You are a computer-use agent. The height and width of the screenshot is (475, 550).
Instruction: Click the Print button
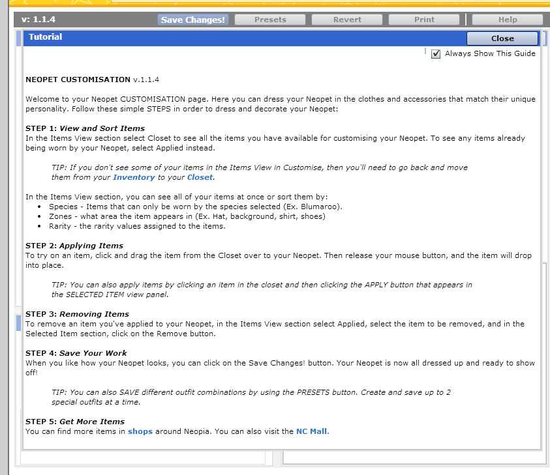(424, 20)
